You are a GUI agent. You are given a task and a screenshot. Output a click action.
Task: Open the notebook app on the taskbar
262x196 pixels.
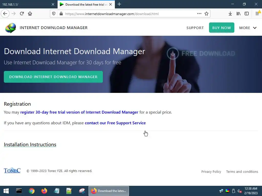click(x=57, y=191)
